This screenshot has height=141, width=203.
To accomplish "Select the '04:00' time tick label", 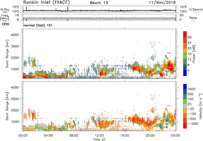I will 48,136.
